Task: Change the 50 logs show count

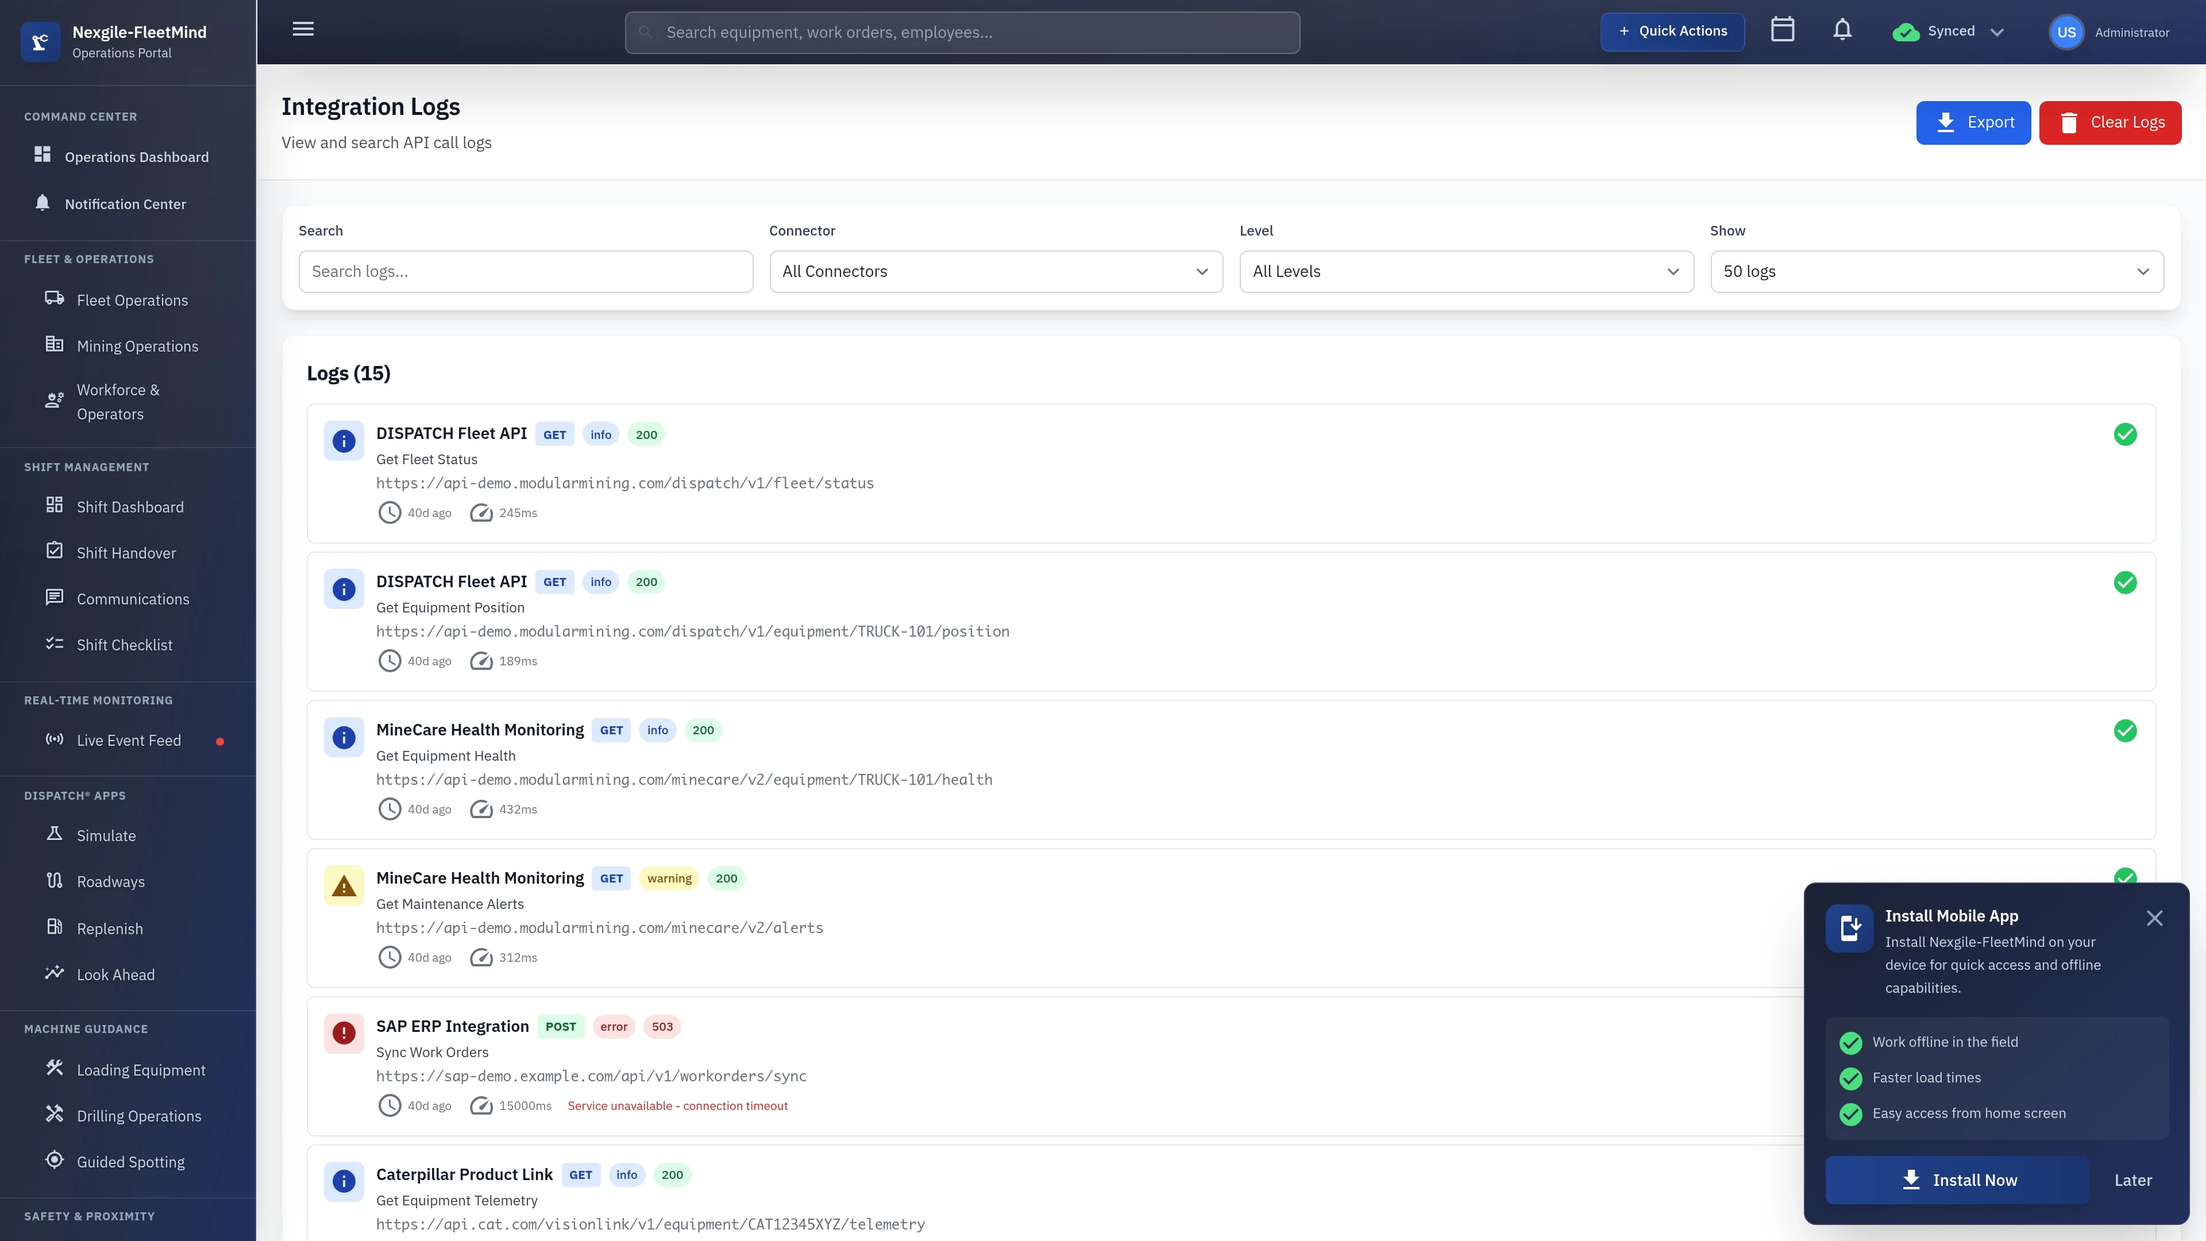Action: point(1937,272)
